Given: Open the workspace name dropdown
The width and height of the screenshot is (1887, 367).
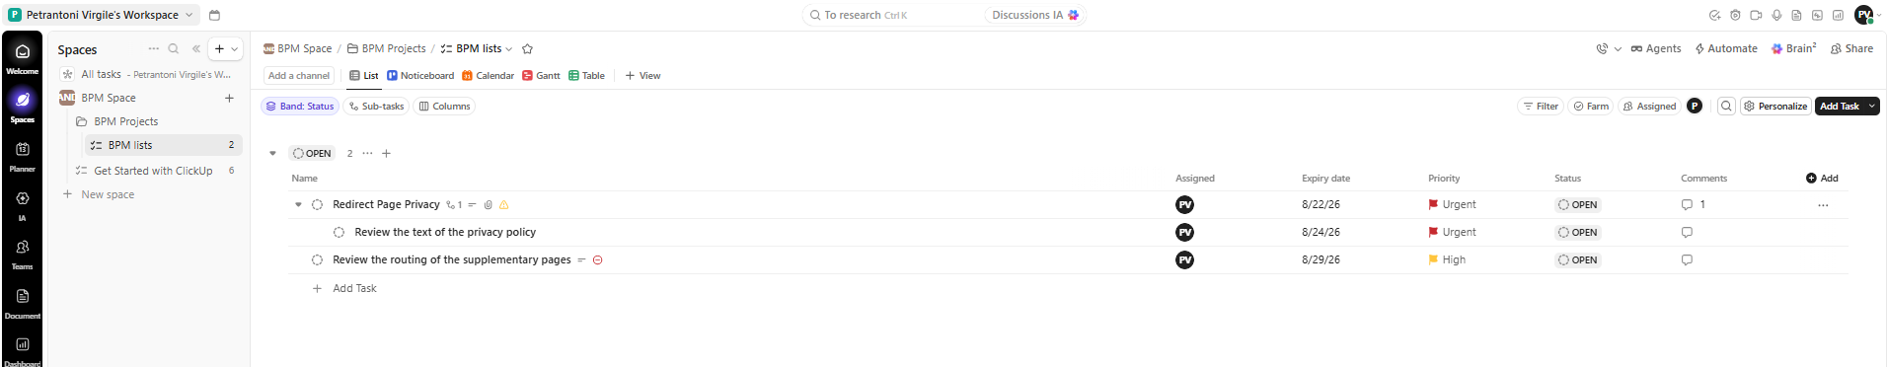Looking at the screenshot, I should (x=102, y=15).
